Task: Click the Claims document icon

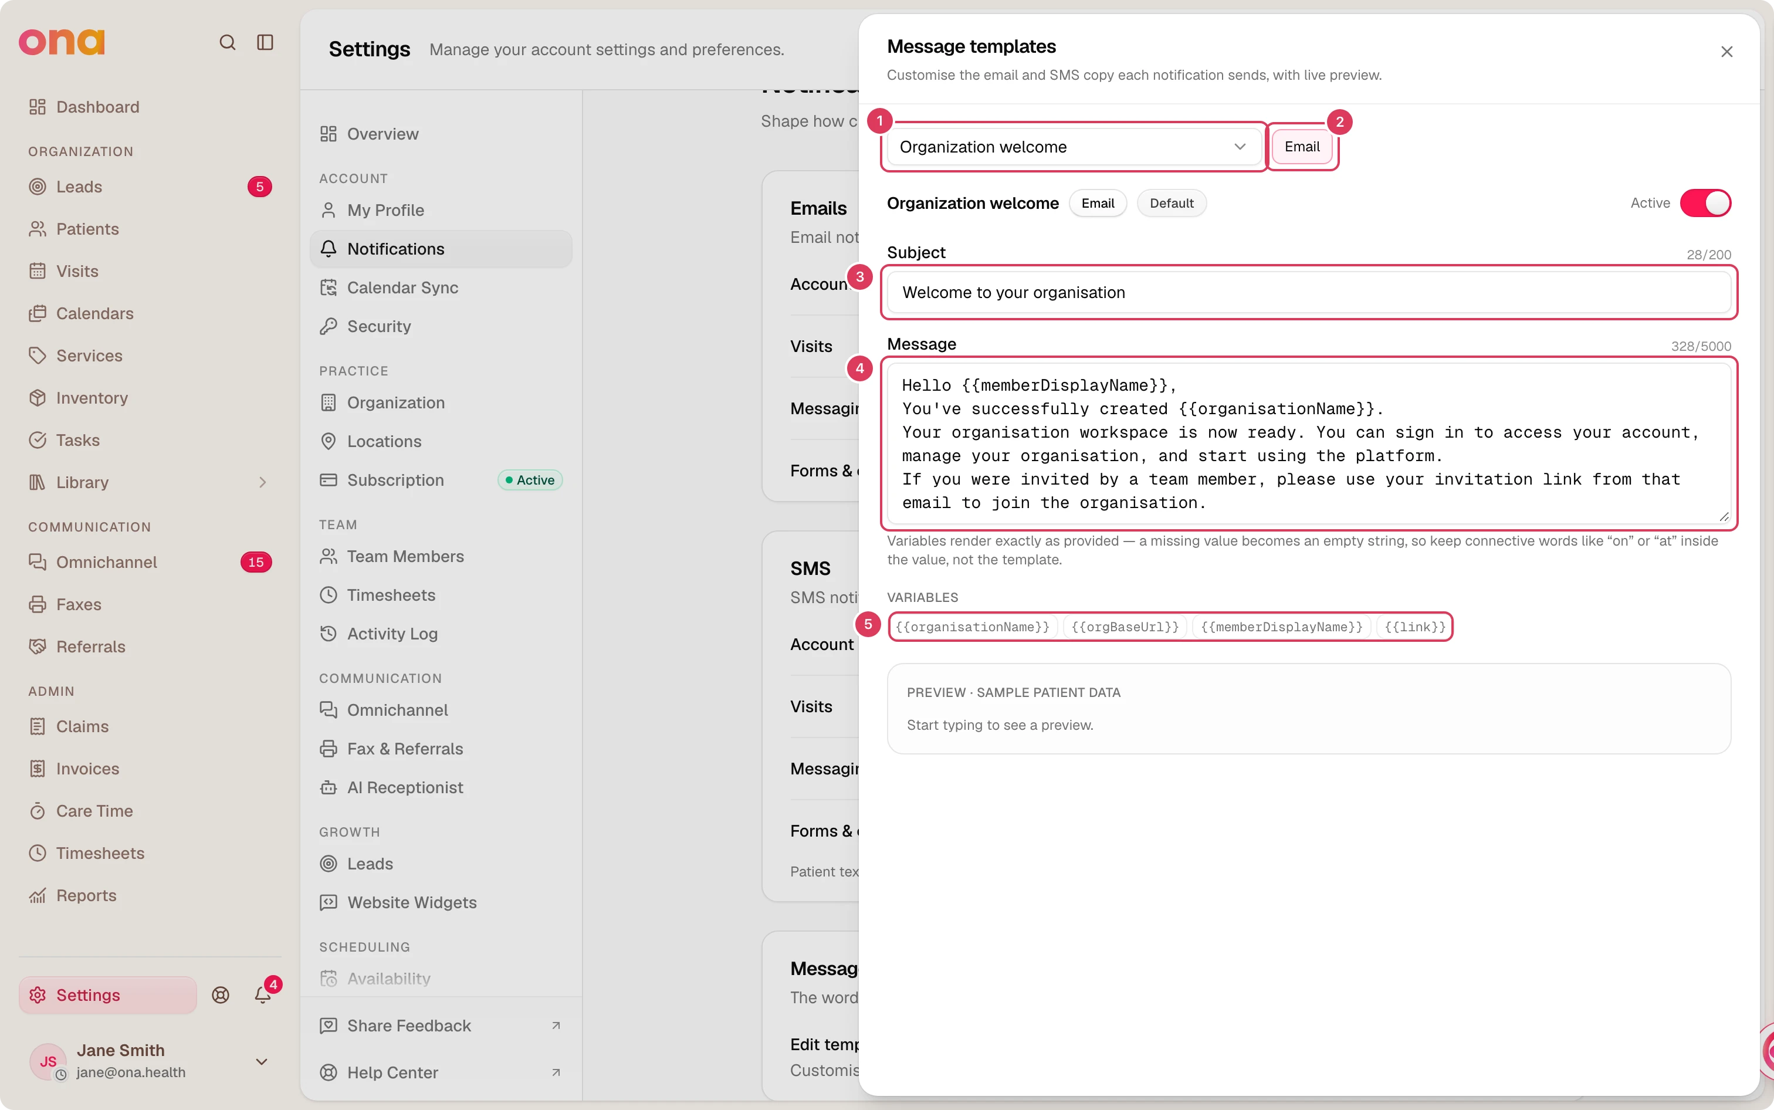Action: 38,726
